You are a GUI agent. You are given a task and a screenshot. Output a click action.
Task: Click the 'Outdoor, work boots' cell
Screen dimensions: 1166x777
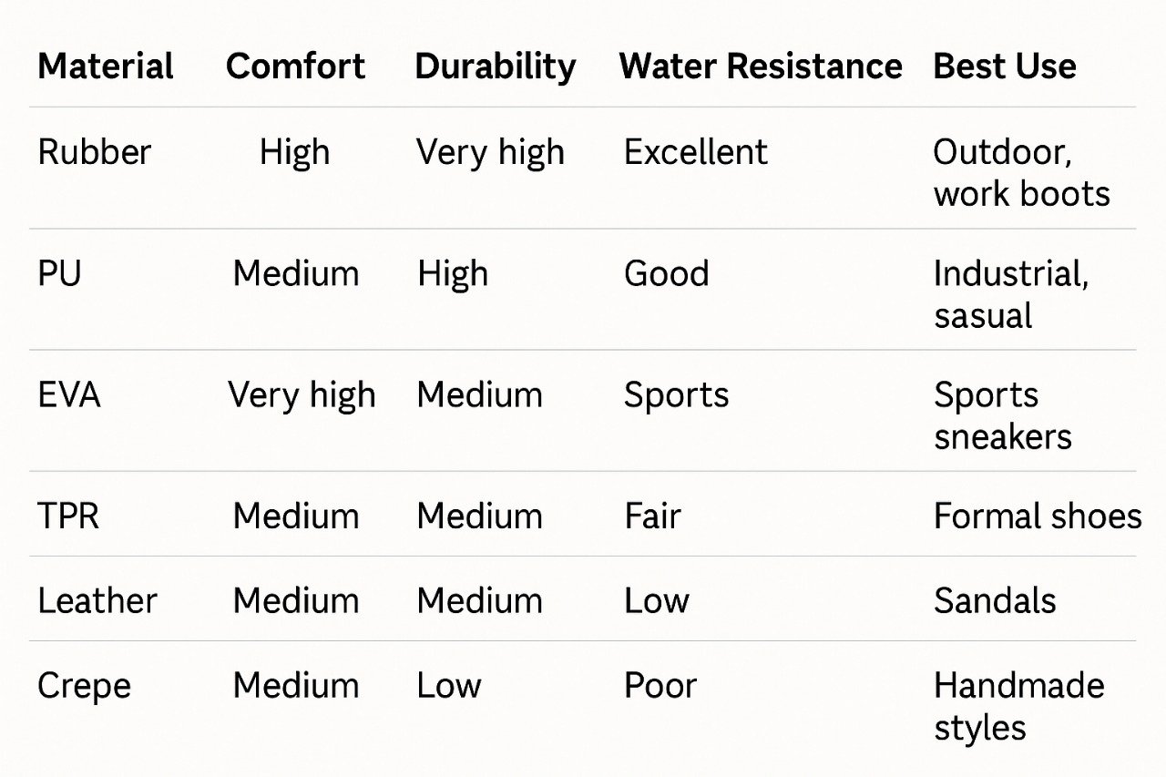click(x=1022, y=173)
